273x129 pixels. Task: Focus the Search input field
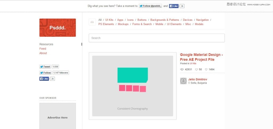(157, 38)
